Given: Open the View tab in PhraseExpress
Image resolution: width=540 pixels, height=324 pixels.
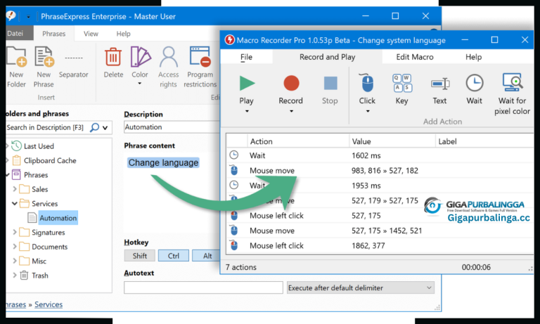Looking at the screenshot, I should pyautogui.click(x=91, y=33).
